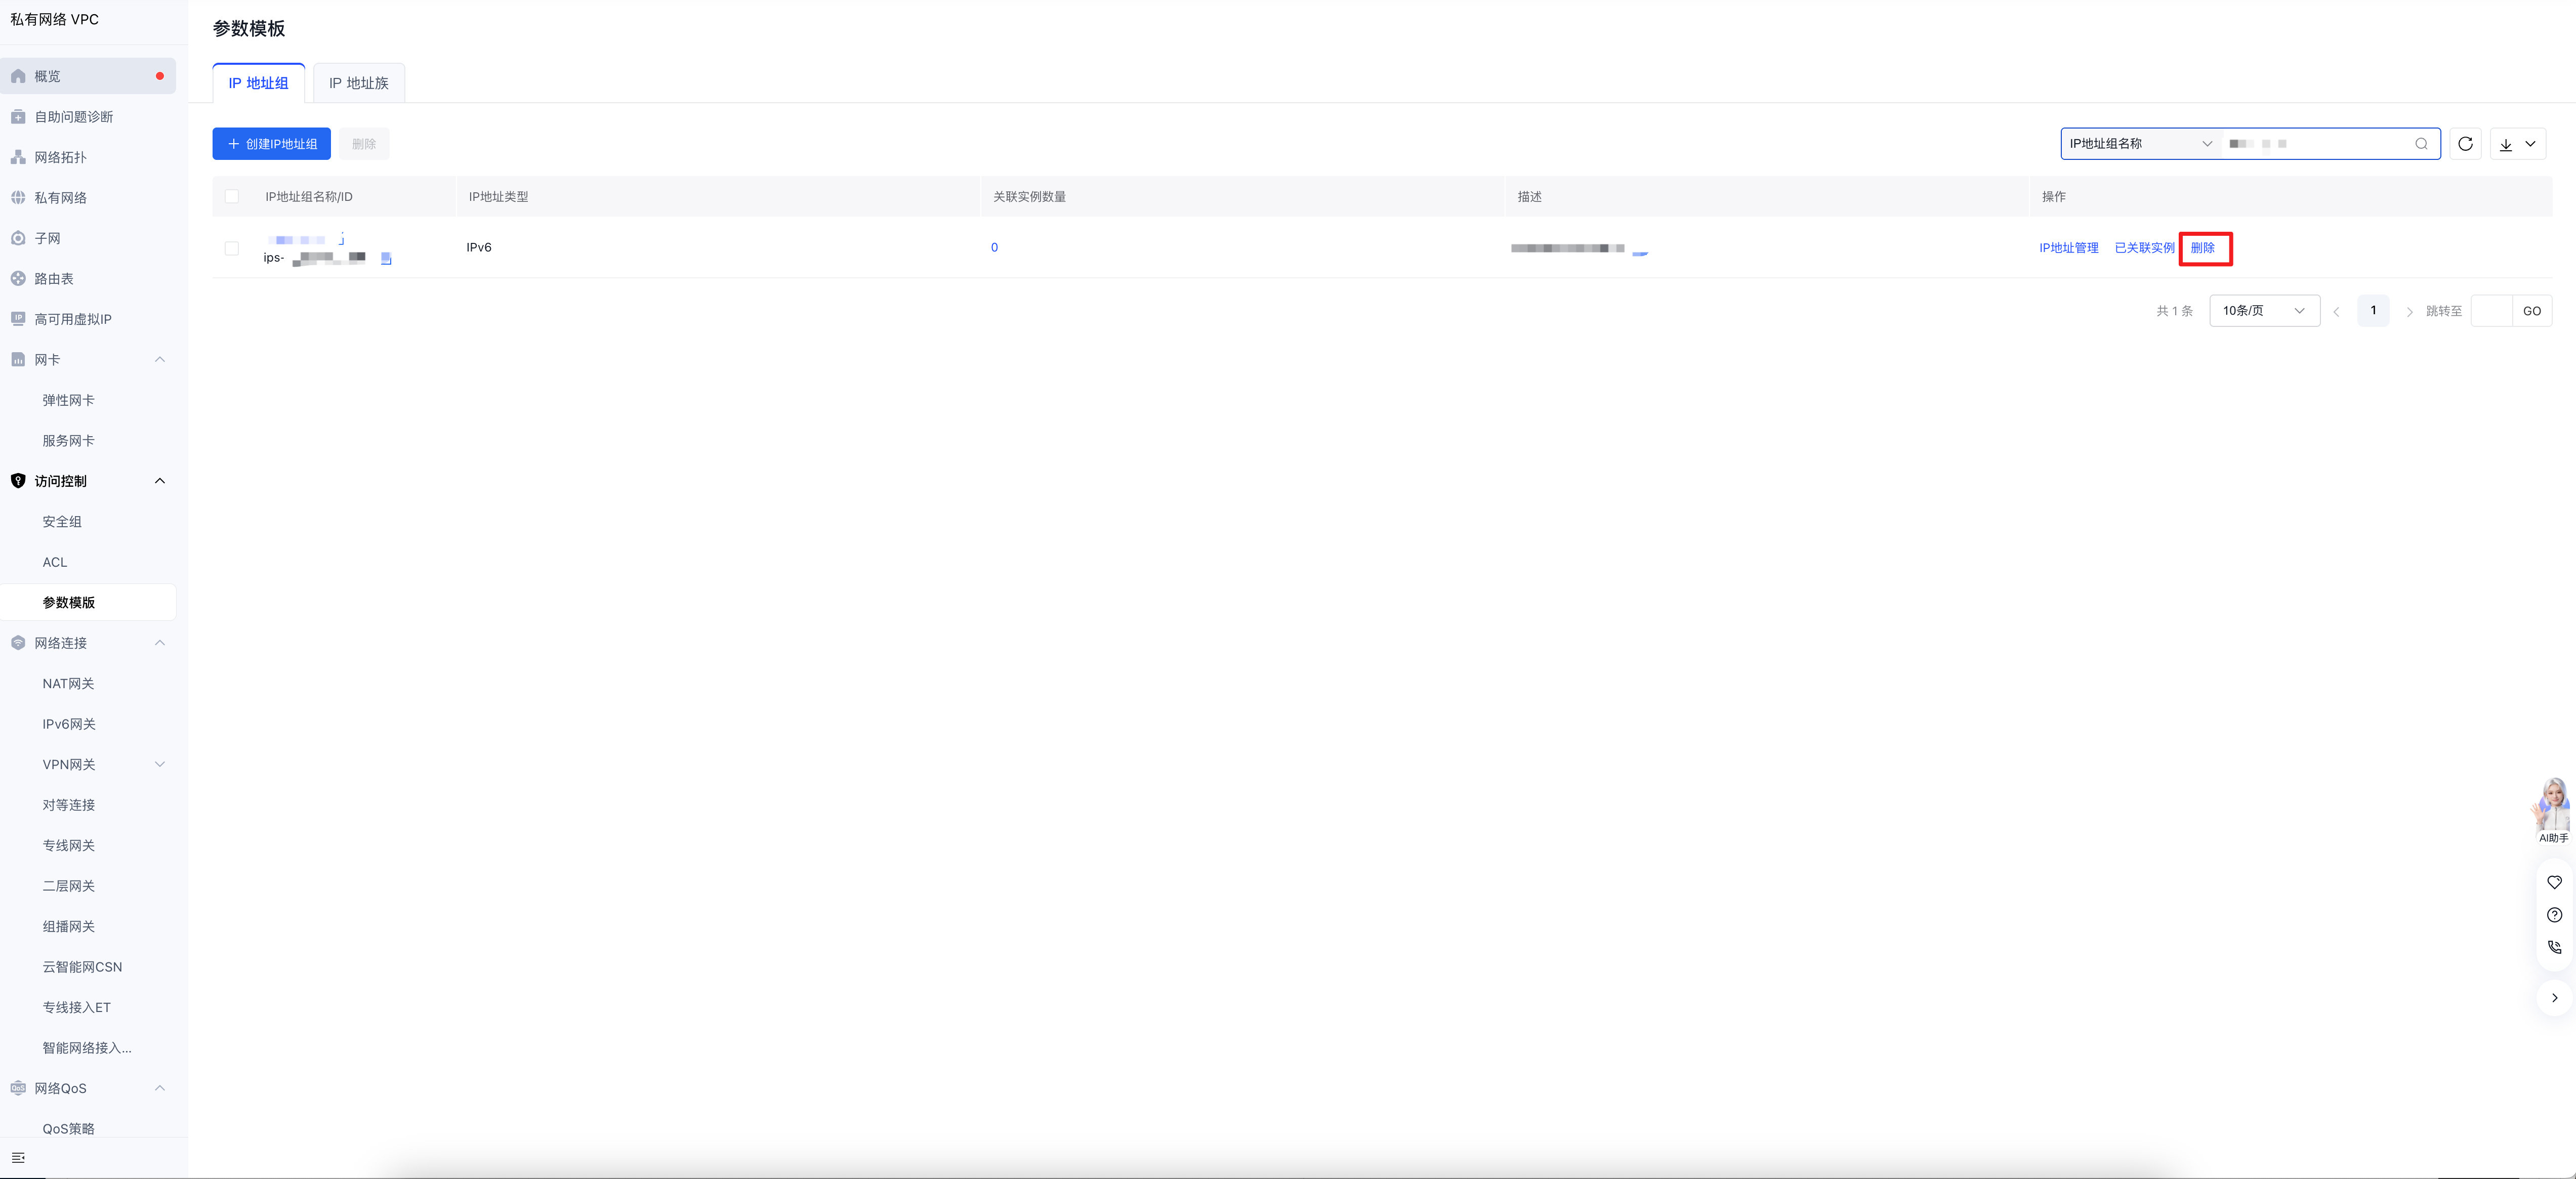Click the phone contact icon

(x=2554, y=947)
